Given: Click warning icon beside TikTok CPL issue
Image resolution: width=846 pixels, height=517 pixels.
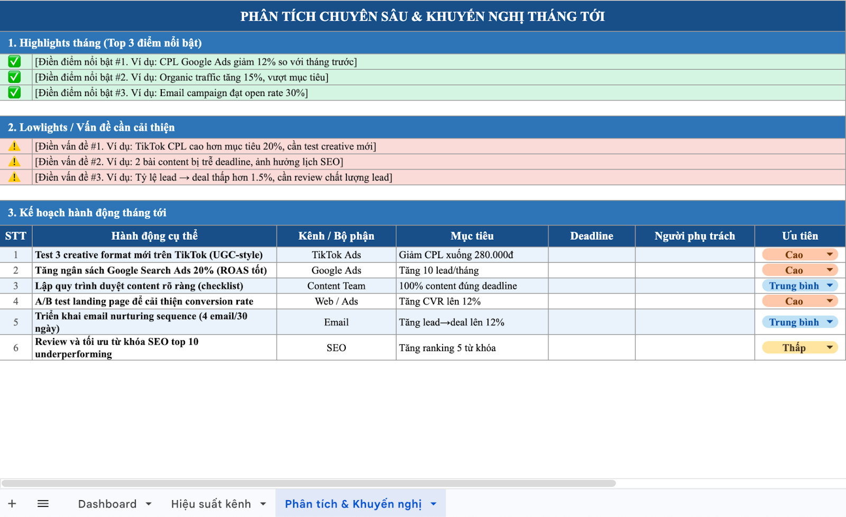Looking at the screenshot, I should coord(14,146).
